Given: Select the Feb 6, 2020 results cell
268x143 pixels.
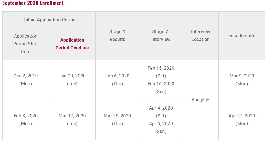Looking at the screenshot, I should [117, 80].
